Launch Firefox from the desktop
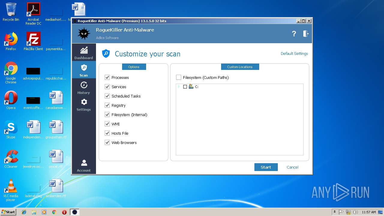384x216 pixels. (11, 41)
